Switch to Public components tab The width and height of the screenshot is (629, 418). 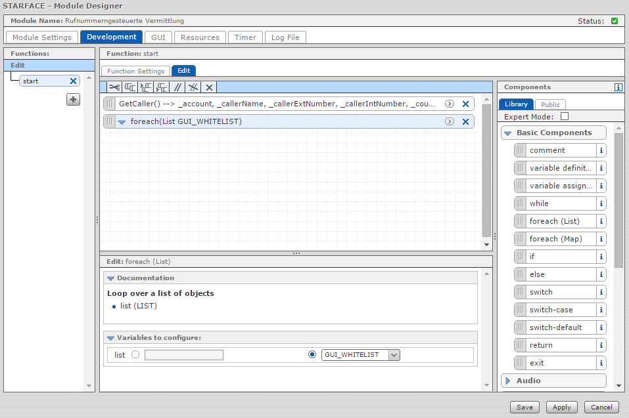click(550, 104)
